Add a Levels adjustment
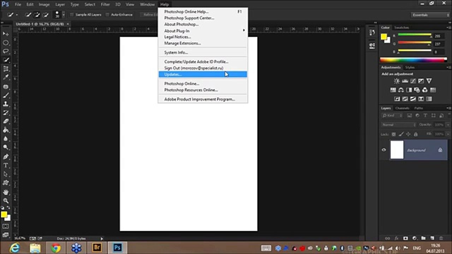This screenshot has height=254, width=452. [405, 81]
